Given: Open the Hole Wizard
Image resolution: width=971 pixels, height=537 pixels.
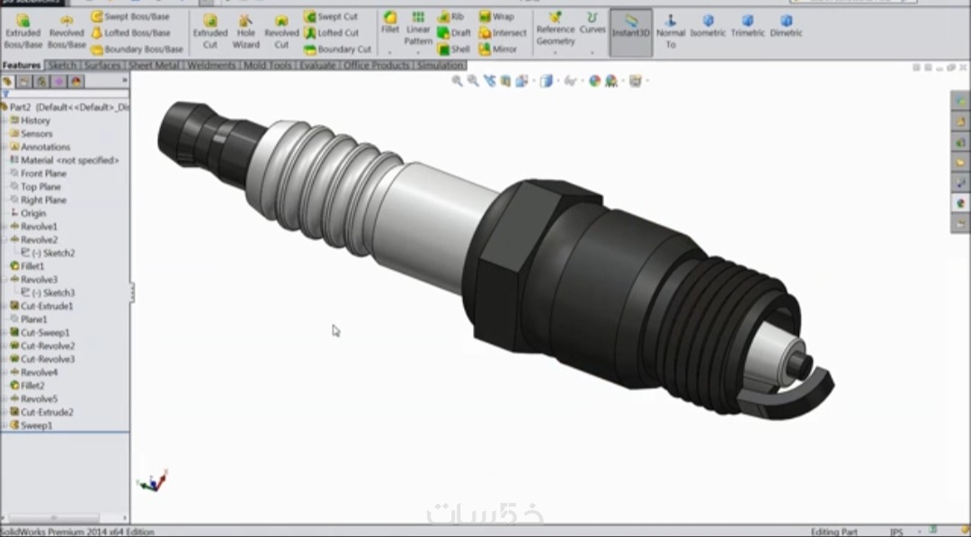Looking at the screenshot, I should click(245, 31).
